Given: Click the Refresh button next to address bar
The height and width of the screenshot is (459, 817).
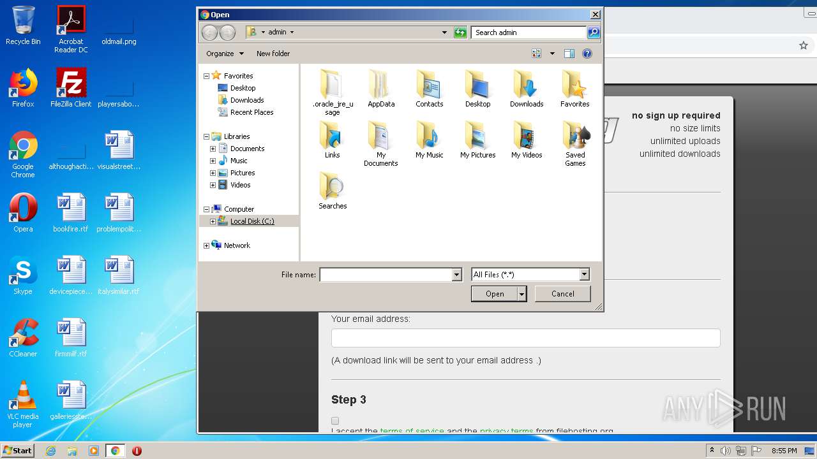Looking at the screenshot, I should point(460,32).
